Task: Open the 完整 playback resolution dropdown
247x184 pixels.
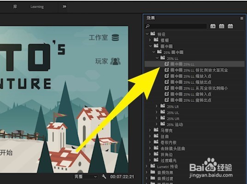Action: [x=85, y=177]
